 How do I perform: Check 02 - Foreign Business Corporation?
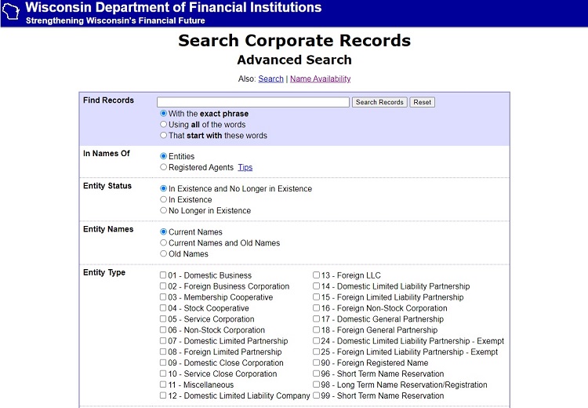(x=163, y=286)
